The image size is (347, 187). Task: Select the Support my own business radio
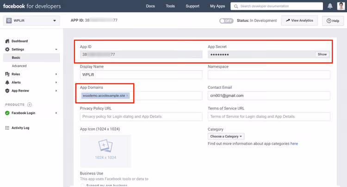[x=82, y=185]
